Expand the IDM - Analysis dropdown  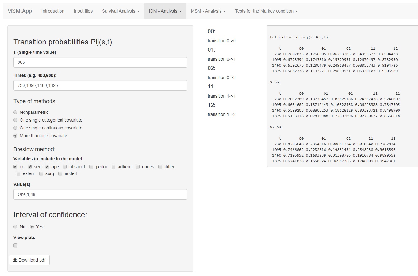165,11
